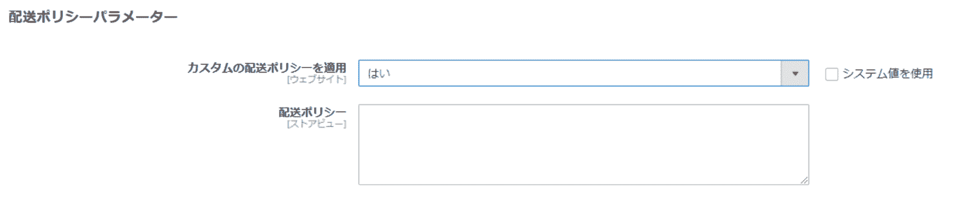Enable the システム値を使用 checkbox
Viewport: 955px width, 220px height.
[831, 74]
